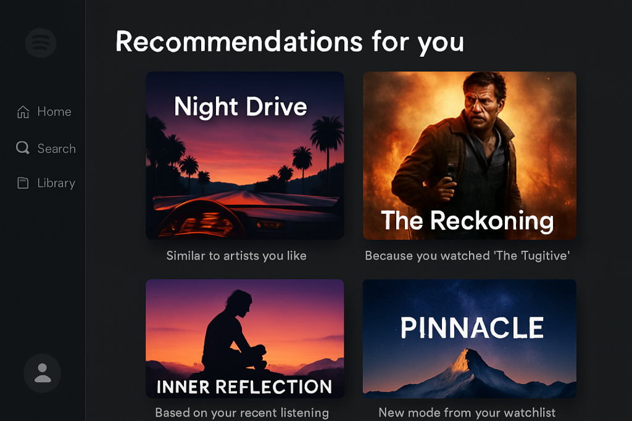Click 'The Reckoning' title text
Image resolution: width=632 pixels, height=421 pixels.
(x=468, y=221)
